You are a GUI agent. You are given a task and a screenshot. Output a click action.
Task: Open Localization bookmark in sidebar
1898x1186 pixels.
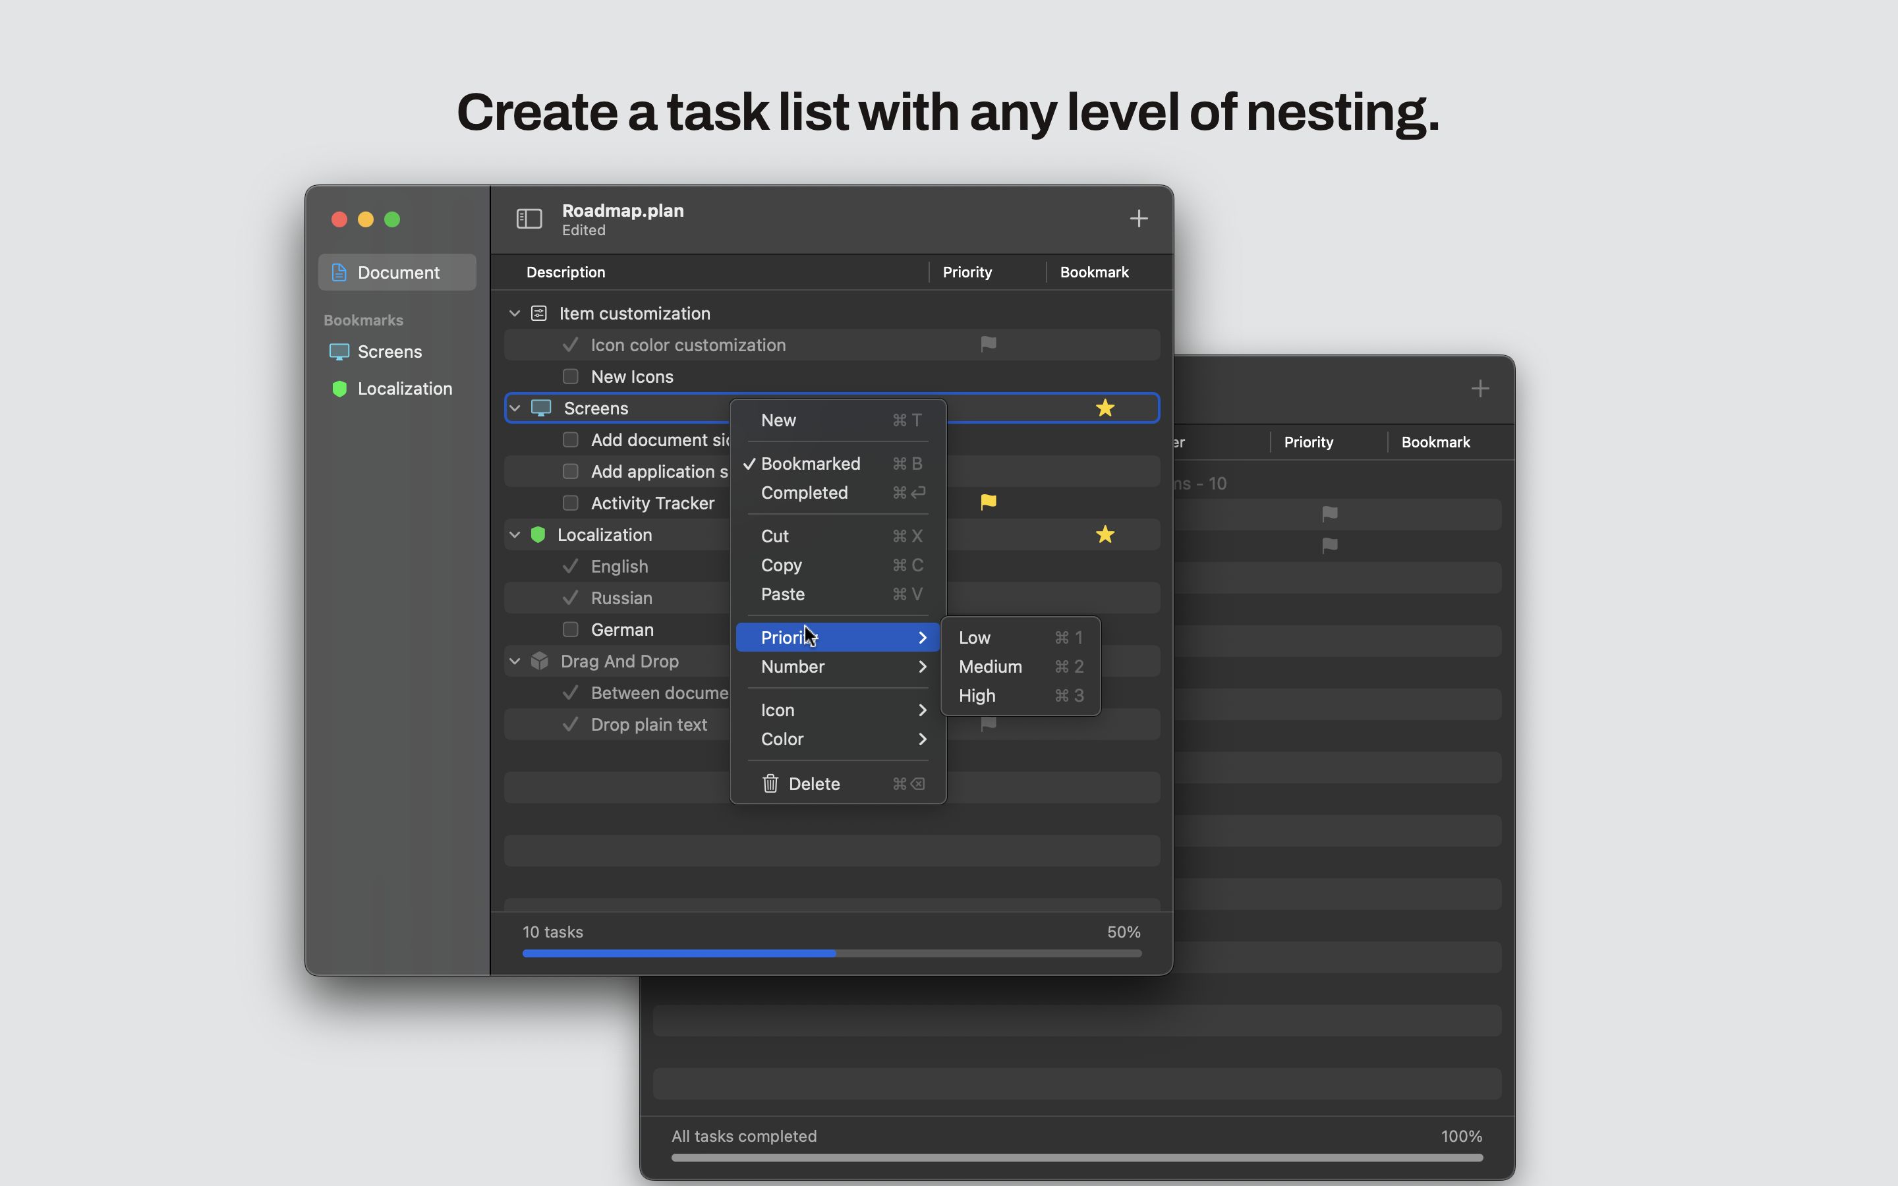(x=404, y=388)
